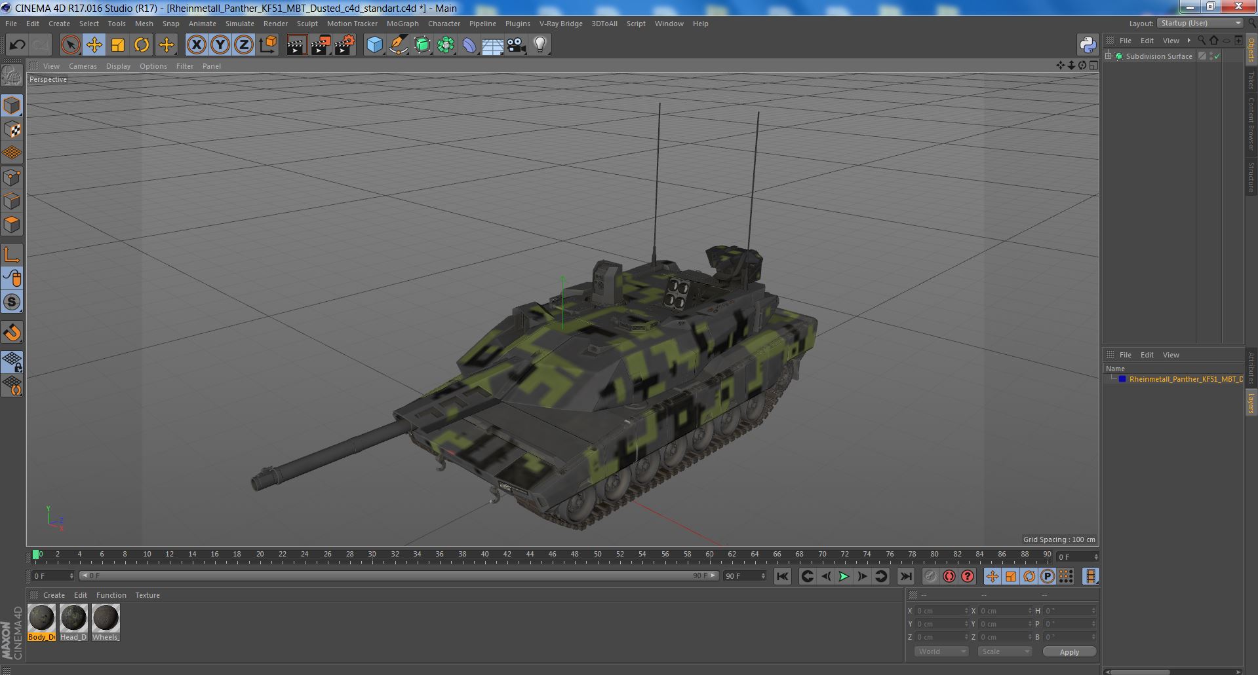The height and width of the screenshot is (675, 1258).
Task: Toggle Z axis lock
Action: pyautogui.click(x=244, y=45)
